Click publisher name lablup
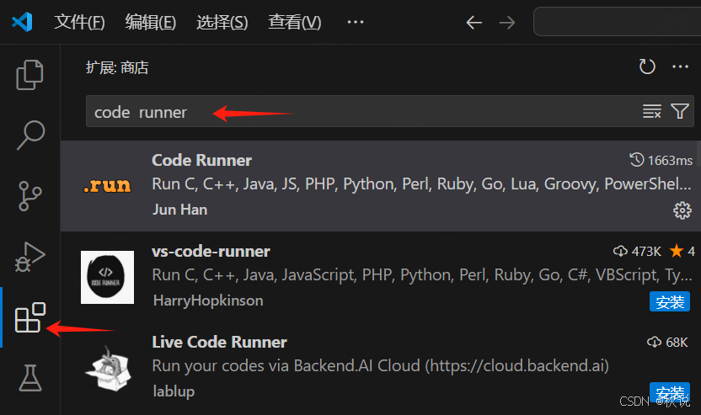Viewport: 701px width, 415px height. [x=174, y=391]
